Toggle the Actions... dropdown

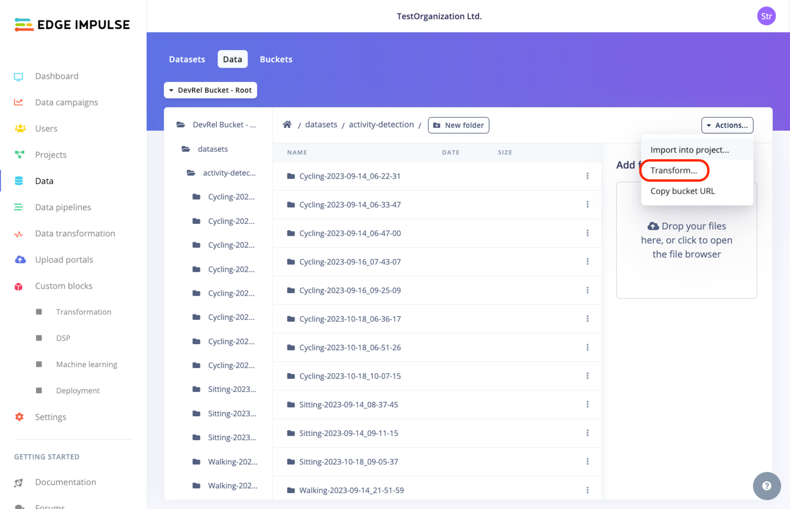point(727,125)
